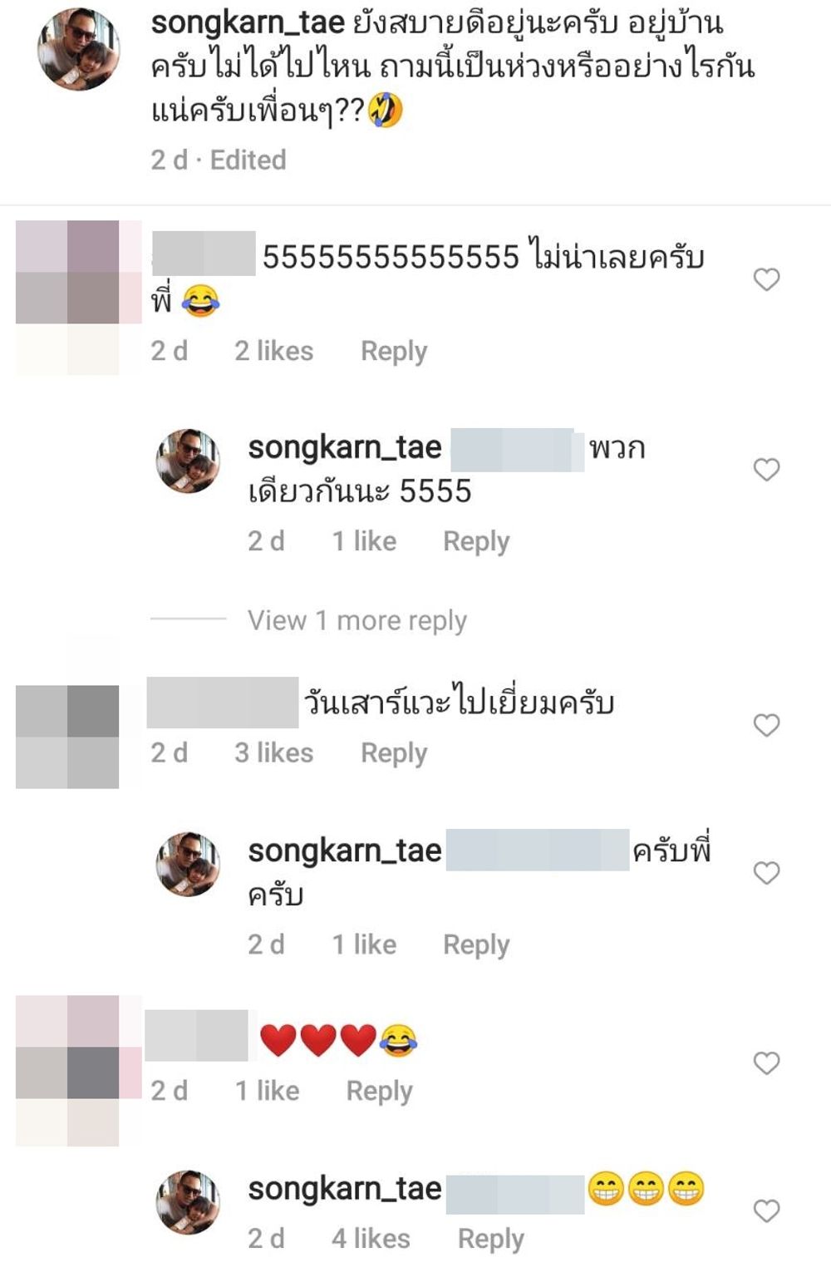Tap the heart beside the Saturday visit comment

[766, 725]
